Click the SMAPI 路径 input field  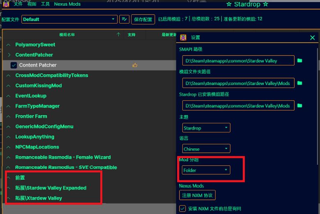(238, 61)
